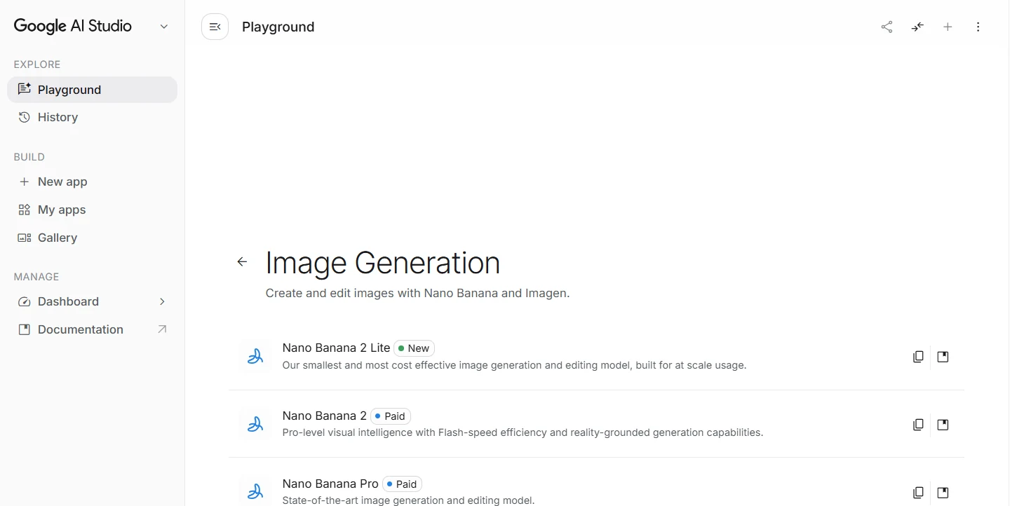The height and width of the screenshot is (506, 1017).
Task: Click the Documentation book icon
Action: pos(25,329)
